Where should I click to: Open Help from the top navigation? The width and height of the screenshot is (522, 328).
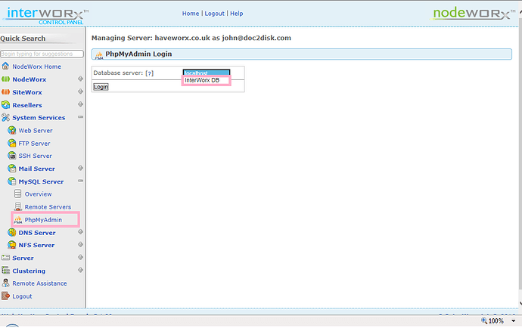click(236, 14)
